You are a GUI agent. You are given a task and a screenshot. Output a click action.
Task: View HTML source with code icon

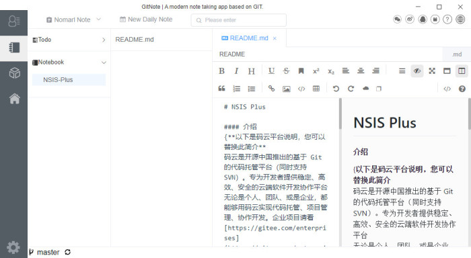click(447, 89)
